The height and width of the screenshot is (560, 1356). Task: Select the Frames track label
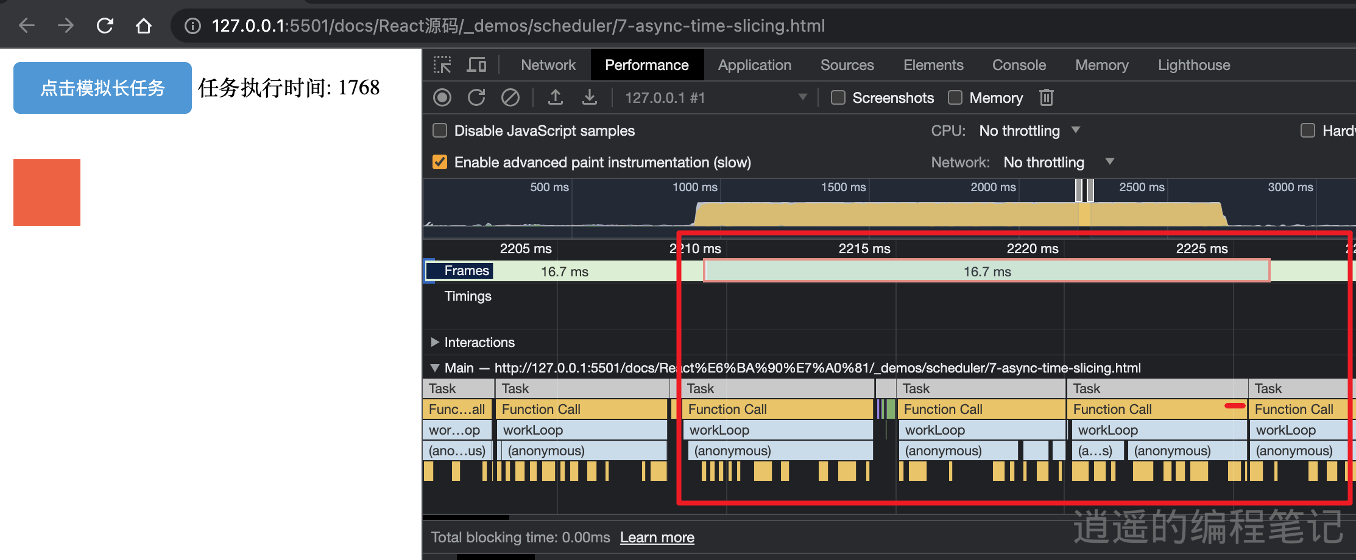tap(467, 271)
